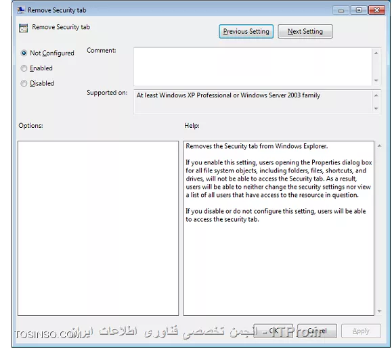Click the 'At least Windows XP Professional' text
This screenshot has width=392, height=349.
point(228,95)
